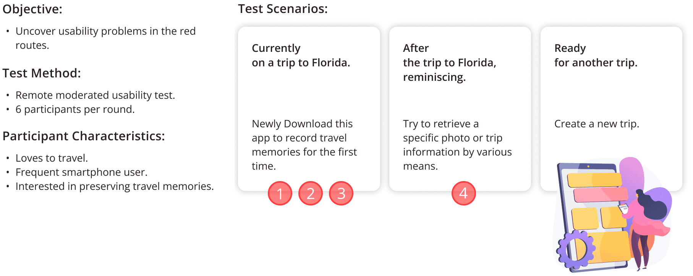
Task: Click the 'Objective:' heading
Action: coord(32,9)
